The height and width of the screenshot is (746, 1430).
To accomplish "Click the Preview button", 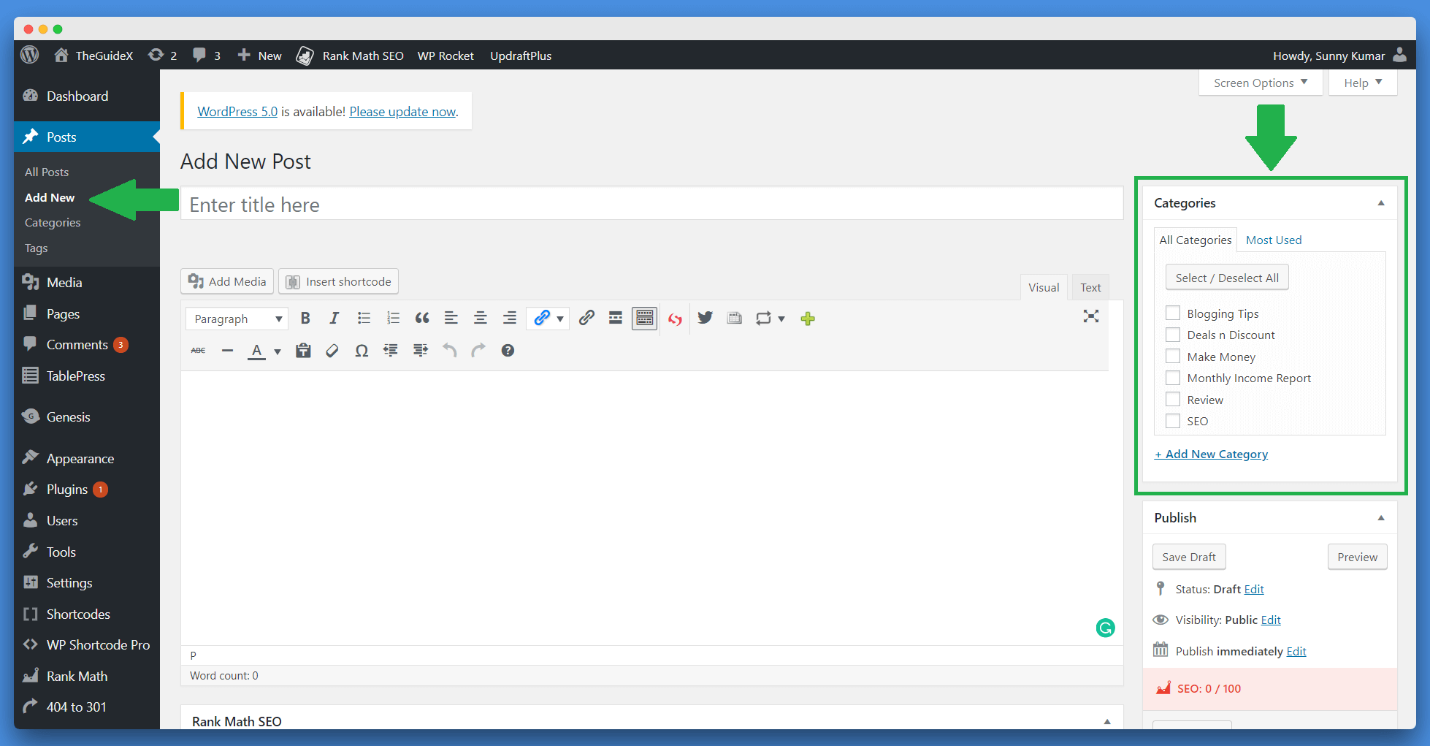I will click(x=1357, y=557).
